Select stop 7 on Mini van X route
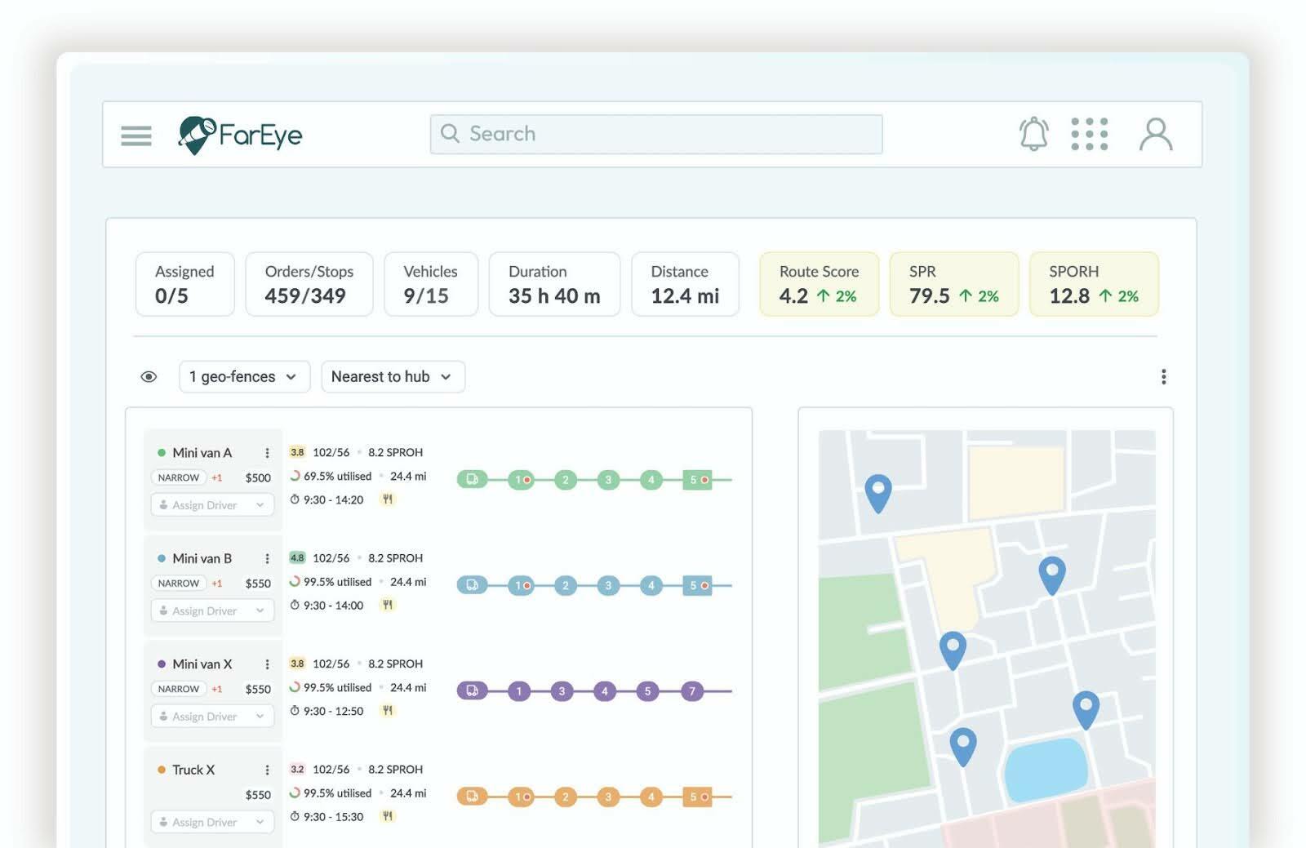Viewport: 1306px width, 848px height. click(x=692, y=691)
